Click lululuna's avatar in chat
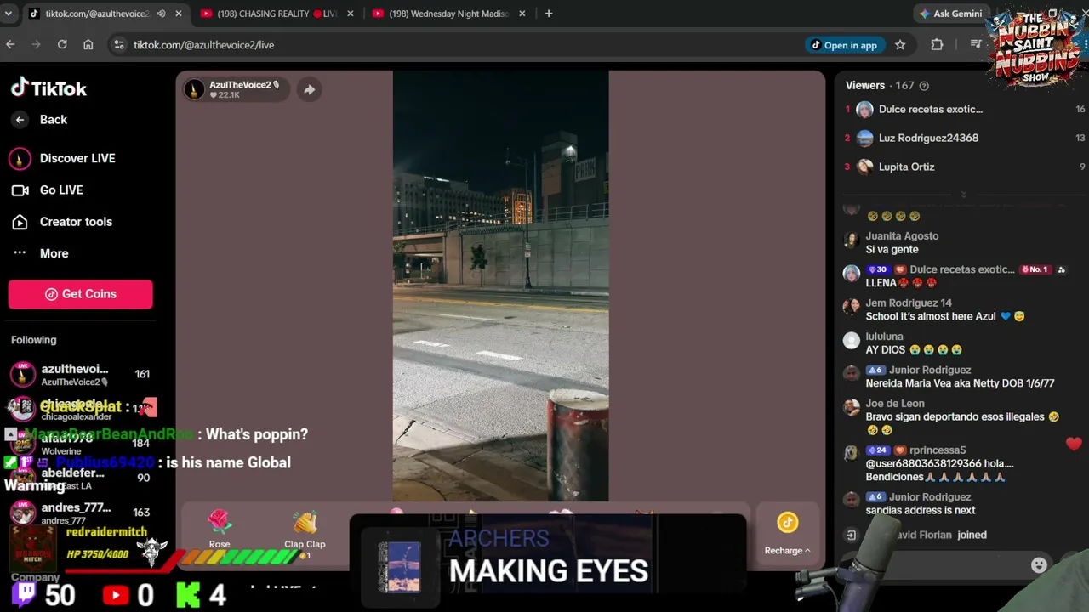 852,341
